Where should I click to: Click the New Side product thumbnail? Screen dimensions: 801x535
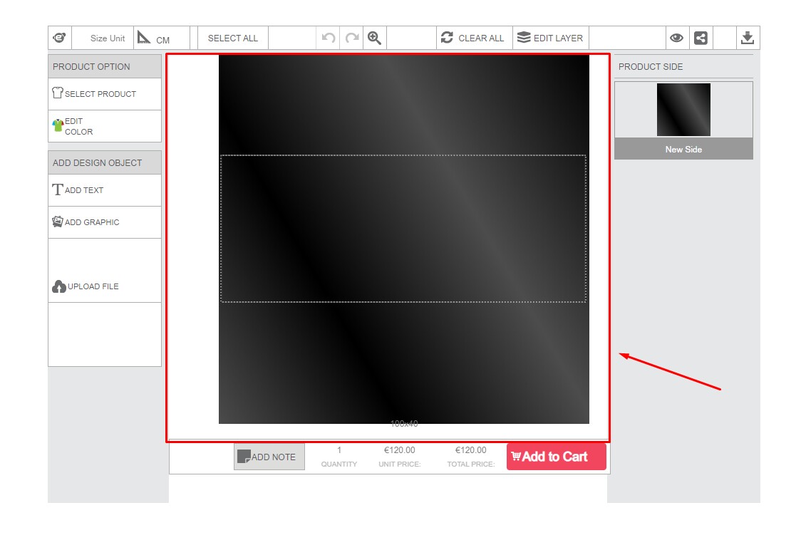[x=683, y=108]
